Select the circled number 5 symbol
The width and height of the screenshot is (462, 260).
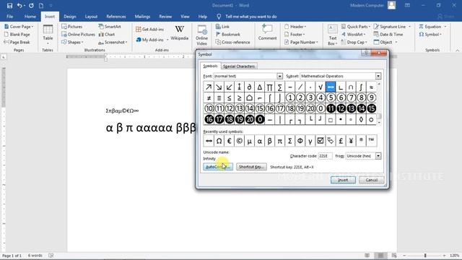pyautogui.click(x=331, y=98)
